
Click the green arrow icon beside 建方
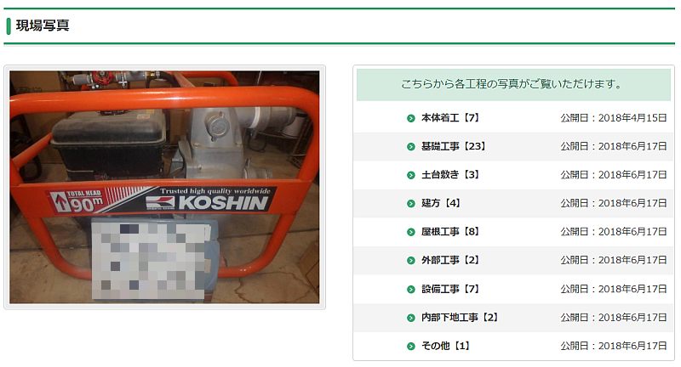(x=411, y=203)
